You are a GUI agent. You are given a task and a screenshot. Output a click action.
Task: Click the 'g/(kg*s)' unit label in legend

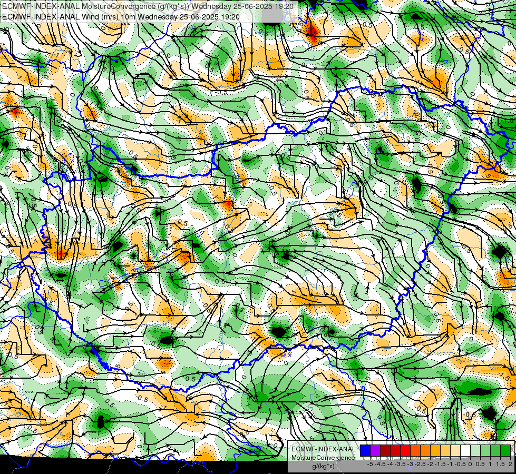coord(323,466)
